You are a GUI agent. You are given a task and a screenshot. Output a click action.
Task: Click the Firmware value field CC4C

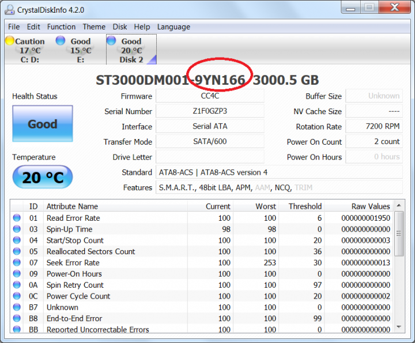(210, 96)
